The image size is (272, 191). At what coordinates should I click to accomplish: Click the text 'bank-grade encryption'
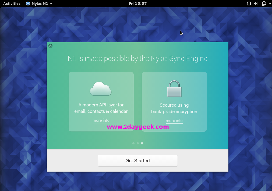[174, 112]
